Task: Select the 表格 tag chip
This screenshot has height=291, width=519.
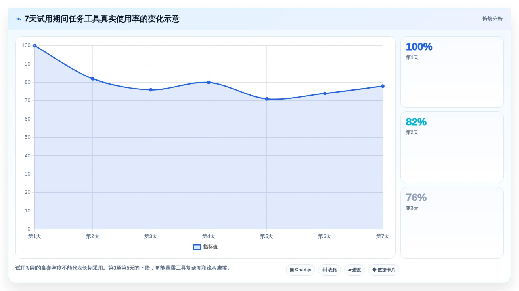Action: 329,270
